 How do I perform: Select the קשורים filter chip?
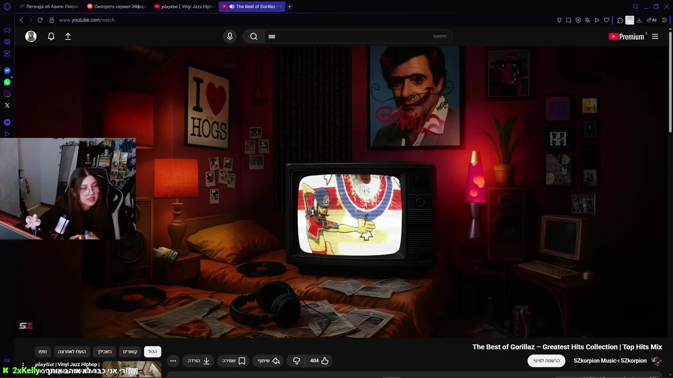130,351
